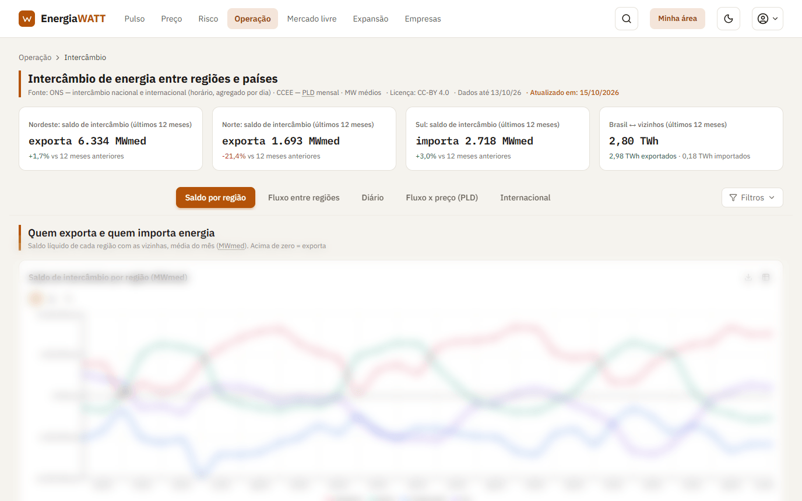Image resolution: width=802 pixels, height=501 pixels.
Task: Click heading Quem exporta e quem importa energia
Action: pyautogui.click(x=121, y=233)
